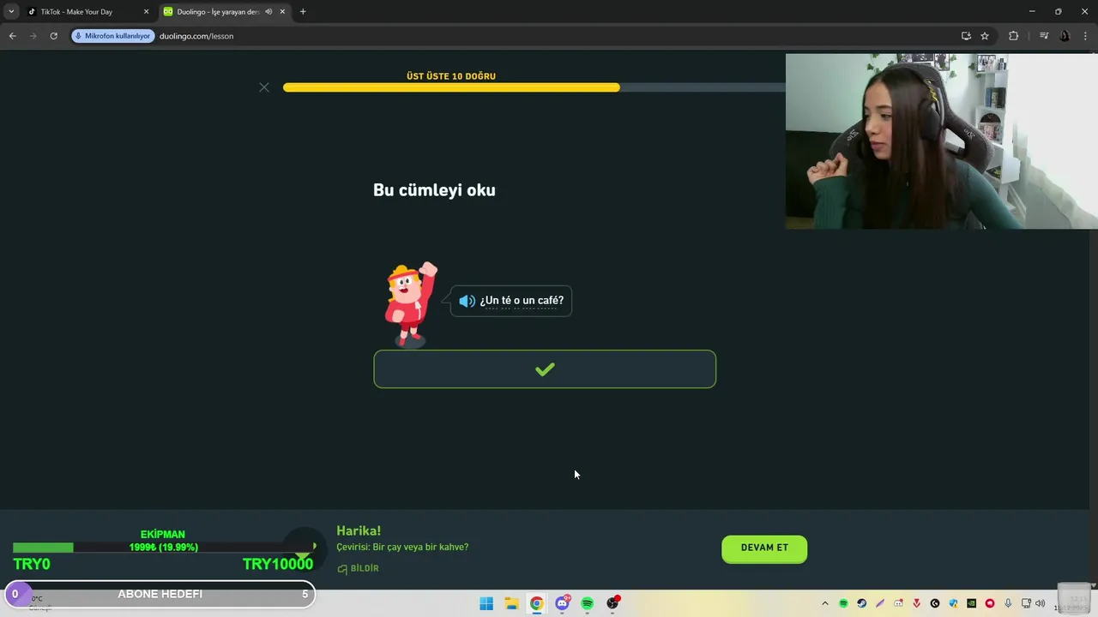
Task: Click the Steam tray icon
Action: pos(862,604)
